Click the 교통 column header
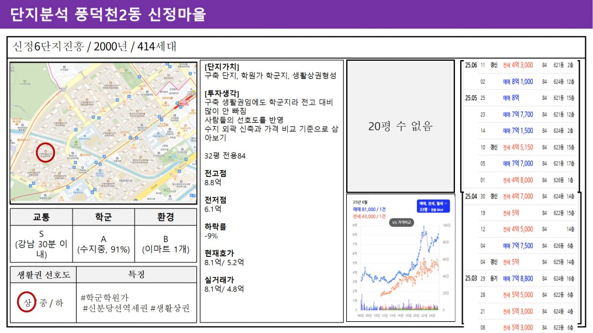This screenshot has width=593, height=333. tap(41, 217)
